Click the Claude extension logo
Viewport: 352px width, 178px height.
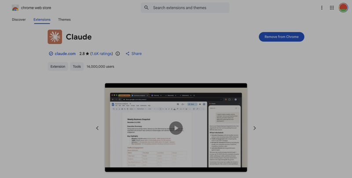(x=55, y=37)
